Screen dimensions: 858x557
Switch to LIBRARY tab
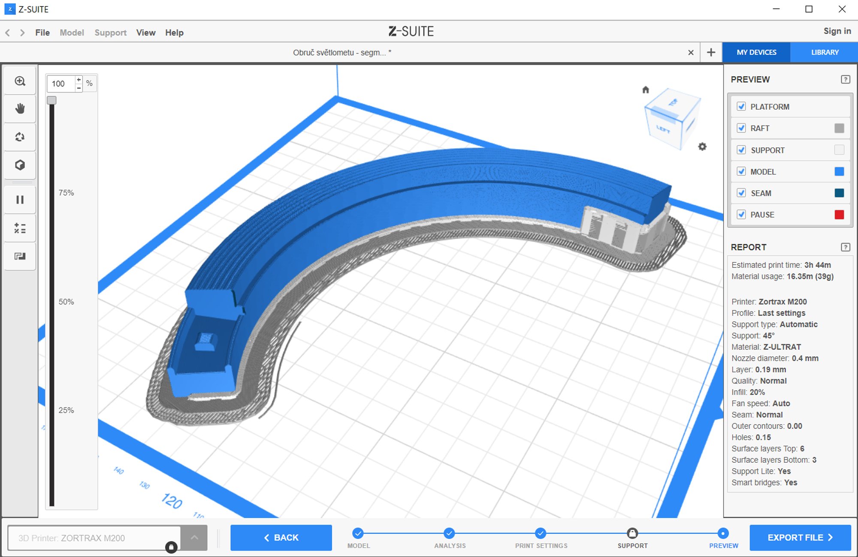825,52
